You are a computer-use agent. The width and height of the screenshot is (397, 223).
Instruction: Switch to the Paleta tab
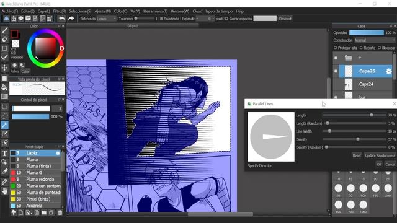pos(15,72)
